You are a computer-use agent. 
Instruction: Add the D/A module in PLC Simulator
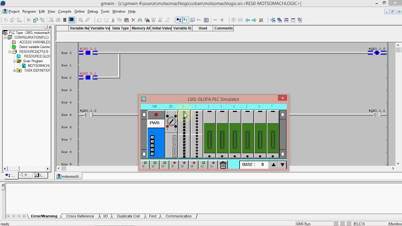(213, 164)
